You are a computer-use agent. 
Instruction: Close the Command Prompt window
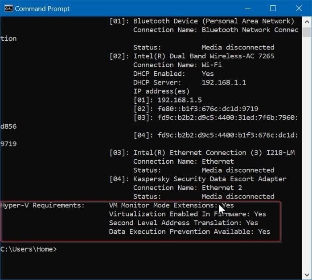click(x=299, y=8)
